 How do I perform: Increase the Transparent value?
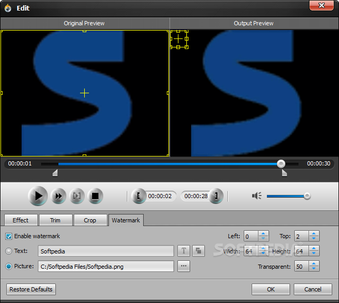[314, 263]
